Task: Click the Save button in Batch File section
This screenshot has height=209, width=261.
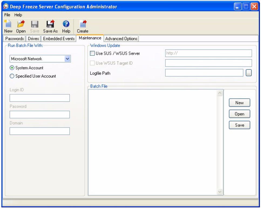Action: pos(239,125)
